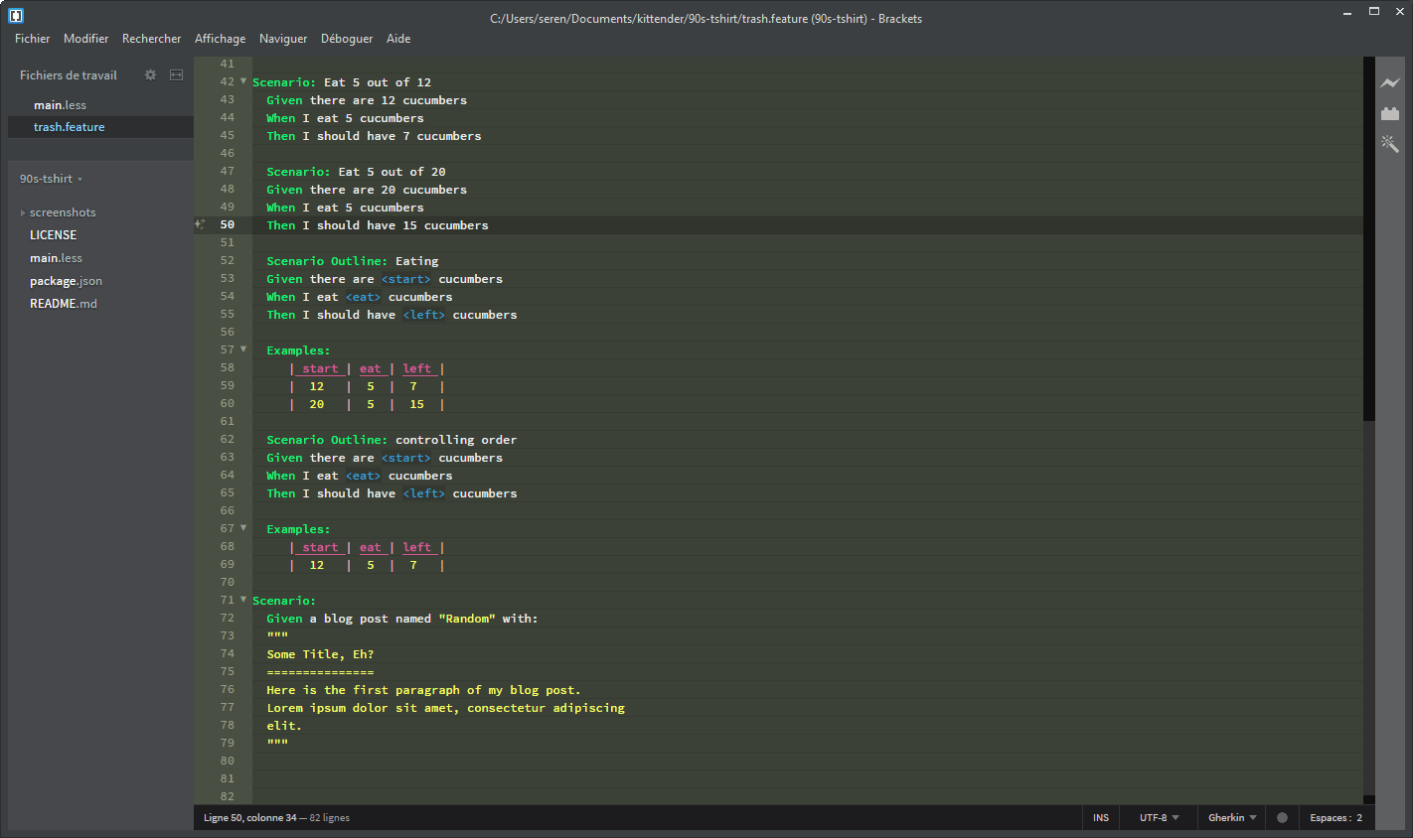The image size is (1413, 838).
Task: Open the UTF-8 encoding dropdown
Action: [1156, 817]
